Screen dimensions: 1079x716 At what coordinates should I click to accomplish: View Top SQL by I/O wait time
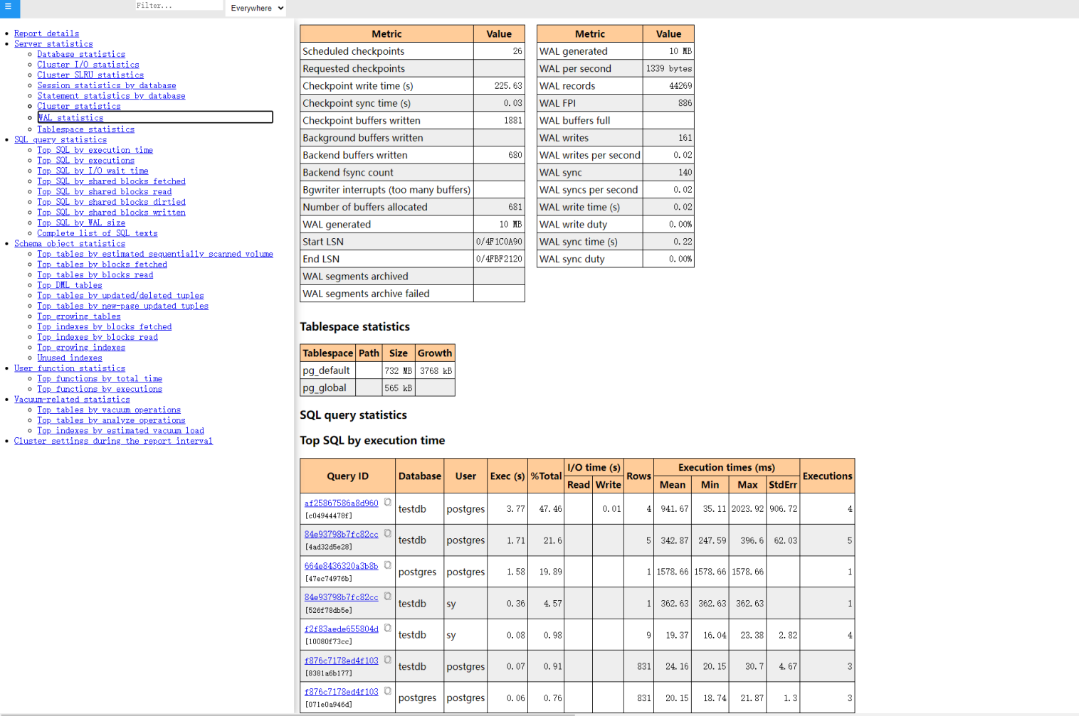tap(93, 171)
